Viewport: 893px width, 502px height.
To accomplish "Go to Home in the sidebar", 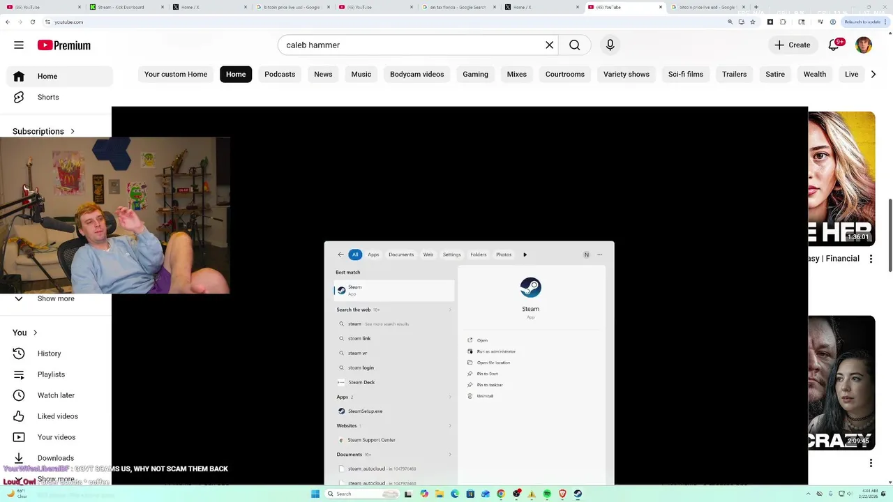I will [59, 76].
